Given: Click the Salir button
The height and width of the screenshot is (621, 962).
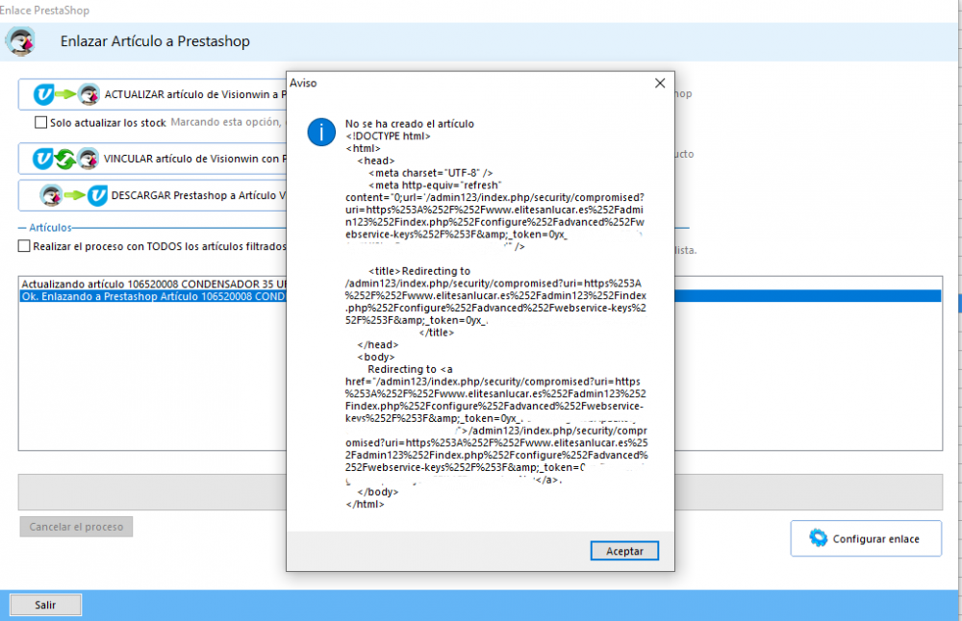Looking at the screenshot, I should pyautogui.click(x=45, y=605).
